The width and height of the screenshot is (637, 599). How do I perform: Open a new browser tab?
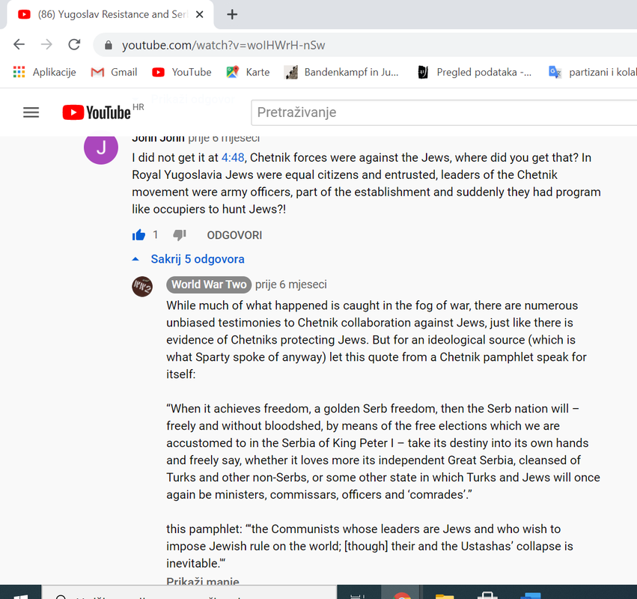(232, 15)
